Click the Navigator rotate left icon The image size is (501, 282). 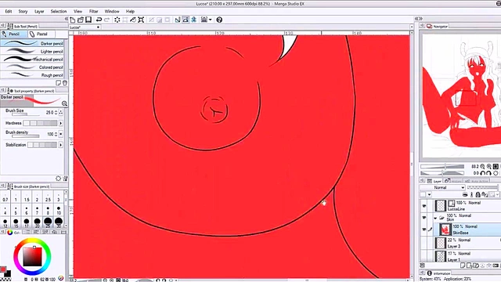tap(482, 173)
